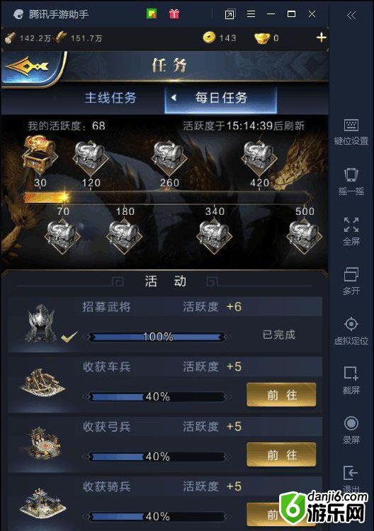The height and width of the screenshot is (531, 374).
Task: Click the activity progress bar
Action: (168, 197)
